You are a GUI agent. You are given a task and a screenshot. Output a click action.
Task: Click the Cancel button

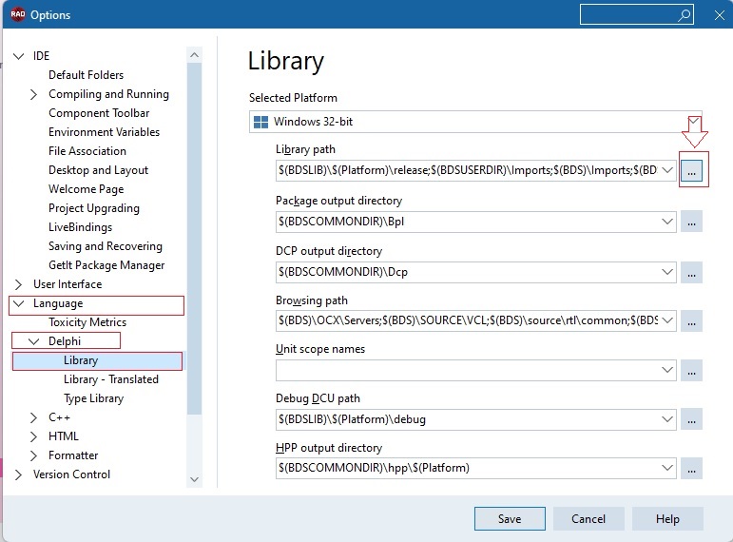(x=588, y=518)
